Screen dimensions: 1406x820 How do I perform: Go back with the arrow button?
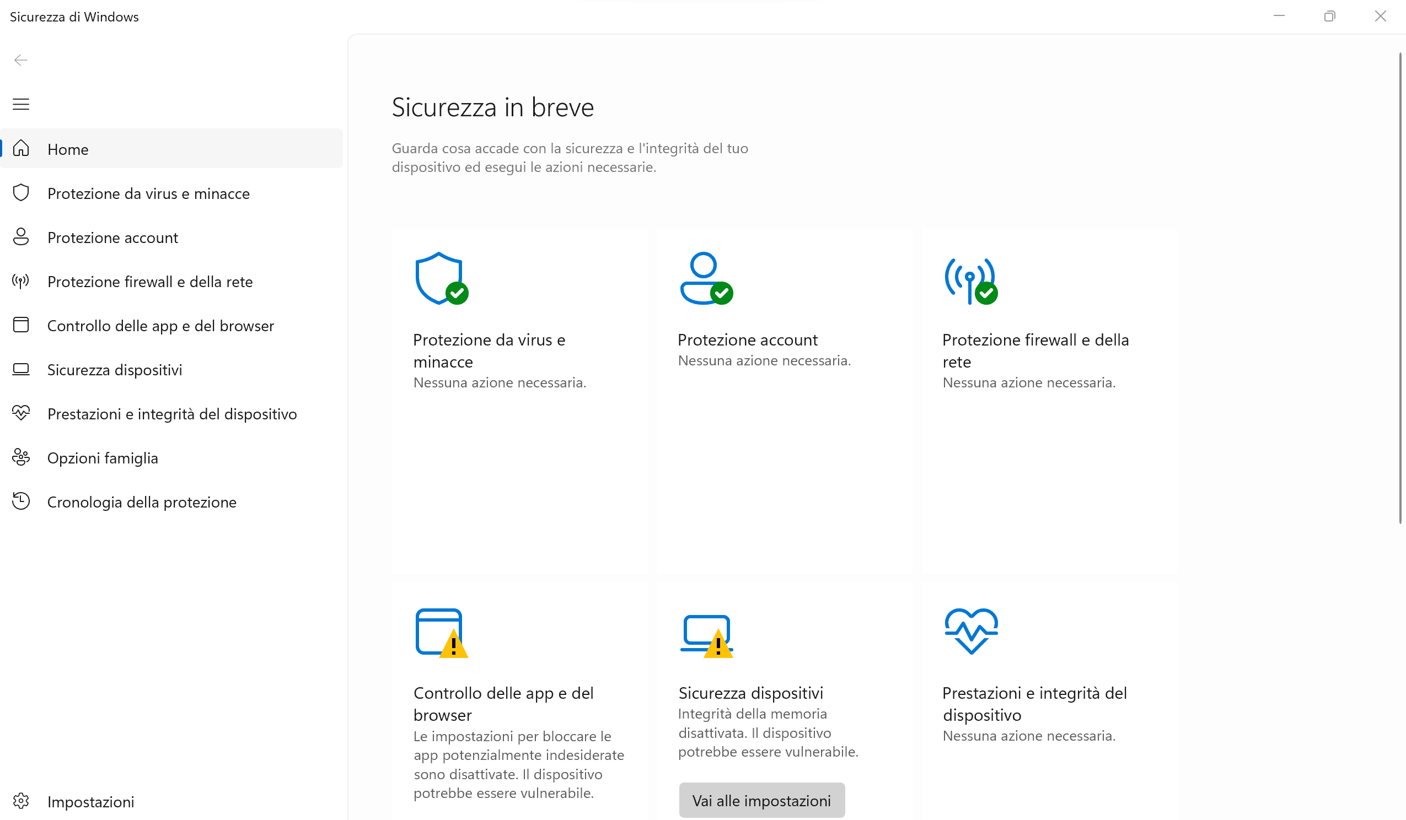point(21,60)
